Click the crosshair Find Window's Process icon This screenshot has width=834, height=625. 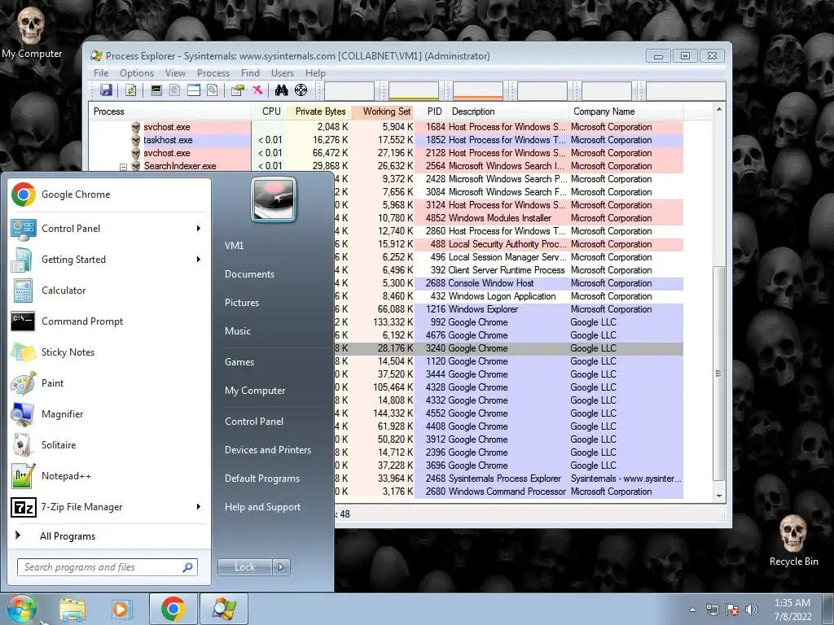point(301,90)
